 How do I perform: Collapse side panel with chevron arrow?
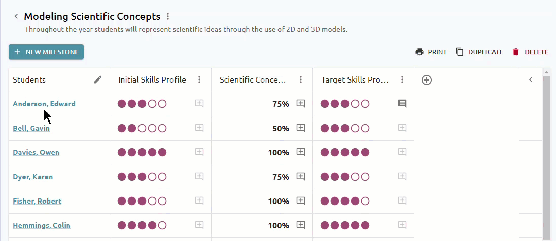click(x=531, y=79)
